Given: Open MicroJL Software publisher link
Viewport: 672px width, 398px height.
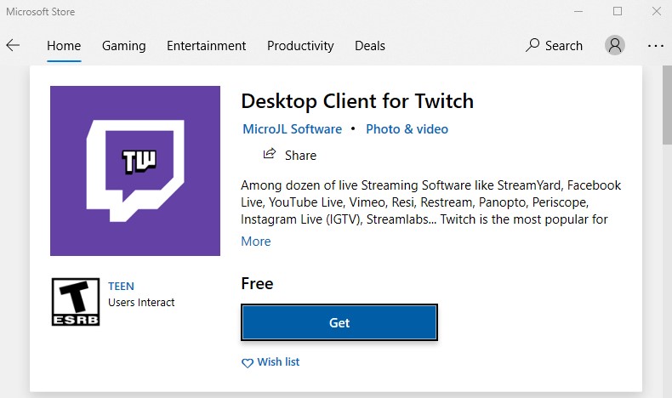Looking at the screenshot, I should (x=293, y=129).
